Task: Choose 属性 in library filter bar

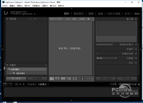Action: tap(74, 19)
